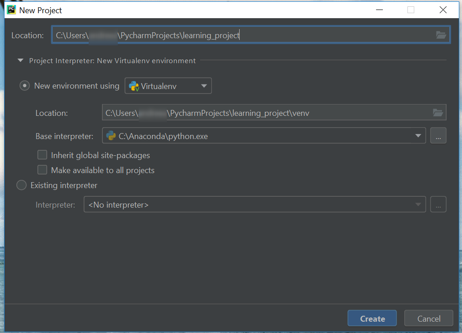The width and height of the screenshot is (462, 333).
Task: Browse folder for virtualenv Location field
Action: click(438, 113)
